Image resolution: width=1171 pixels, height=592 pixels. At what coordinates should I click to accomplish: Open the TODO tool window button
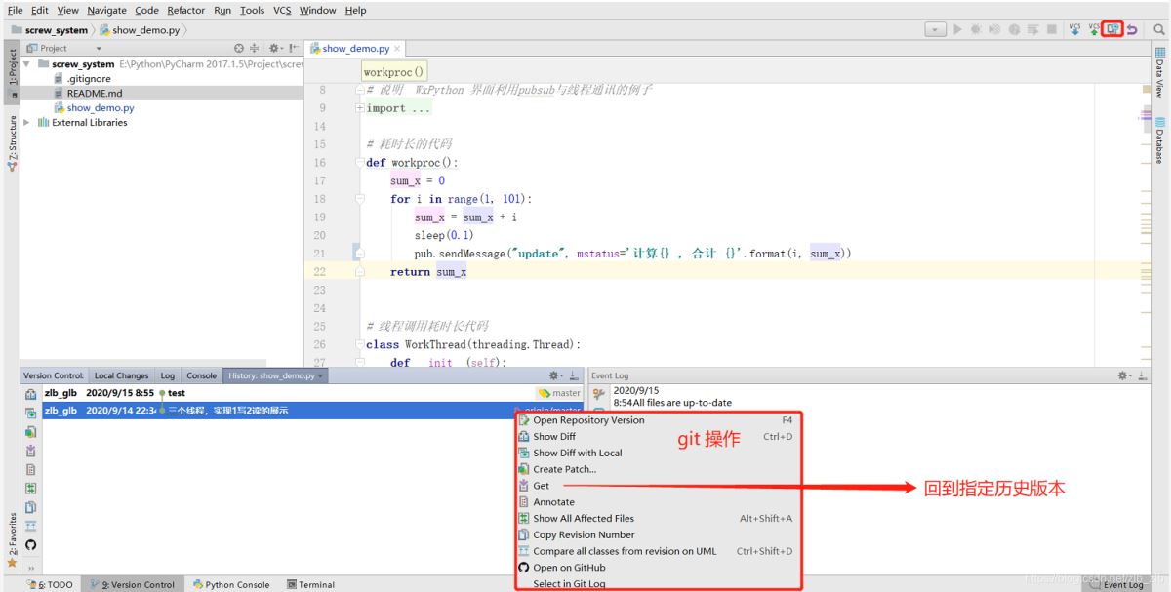click(50, 585)
